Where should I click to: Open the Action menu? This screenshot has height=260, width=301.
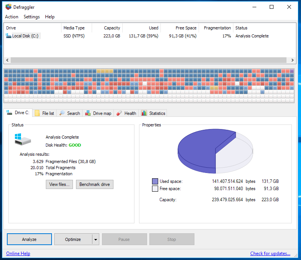[11, 17]
